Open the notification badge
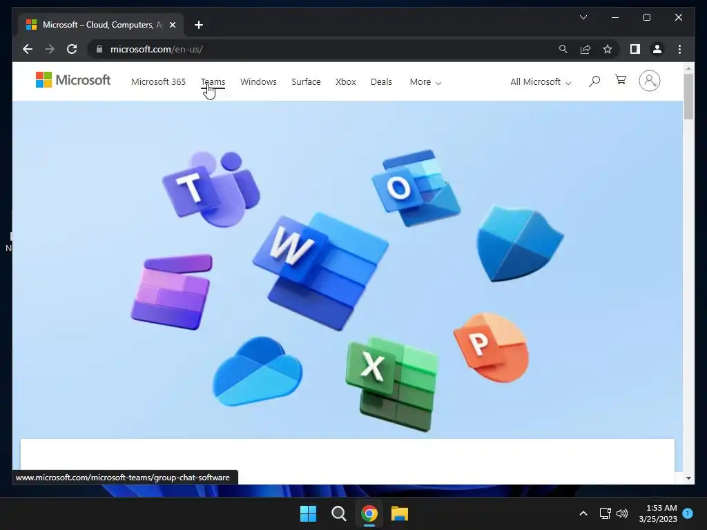The width and height of the screenshot is (707, 530). (x=688, y=513)
